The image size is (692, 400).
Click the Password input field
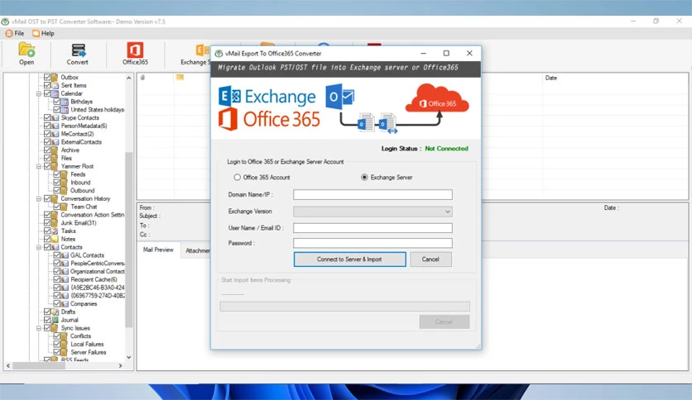click(x=372, y=243)
